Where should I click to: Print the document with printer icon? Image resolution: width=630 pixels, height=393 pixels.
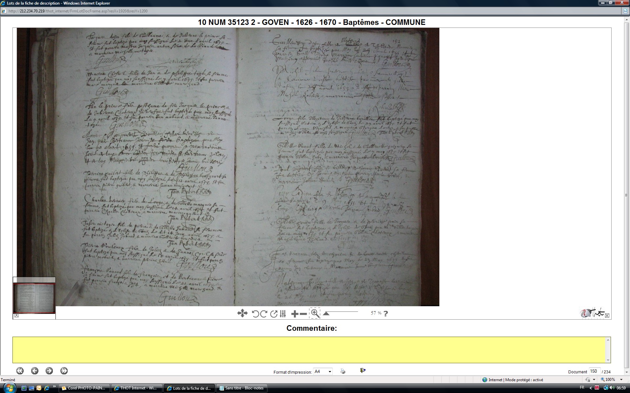coord(343,371)
